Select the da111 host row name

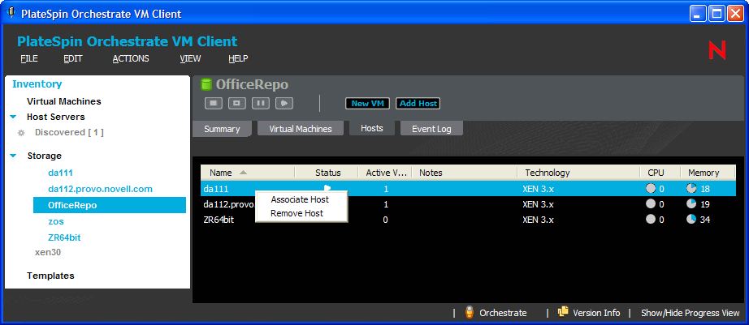point(216,189)
